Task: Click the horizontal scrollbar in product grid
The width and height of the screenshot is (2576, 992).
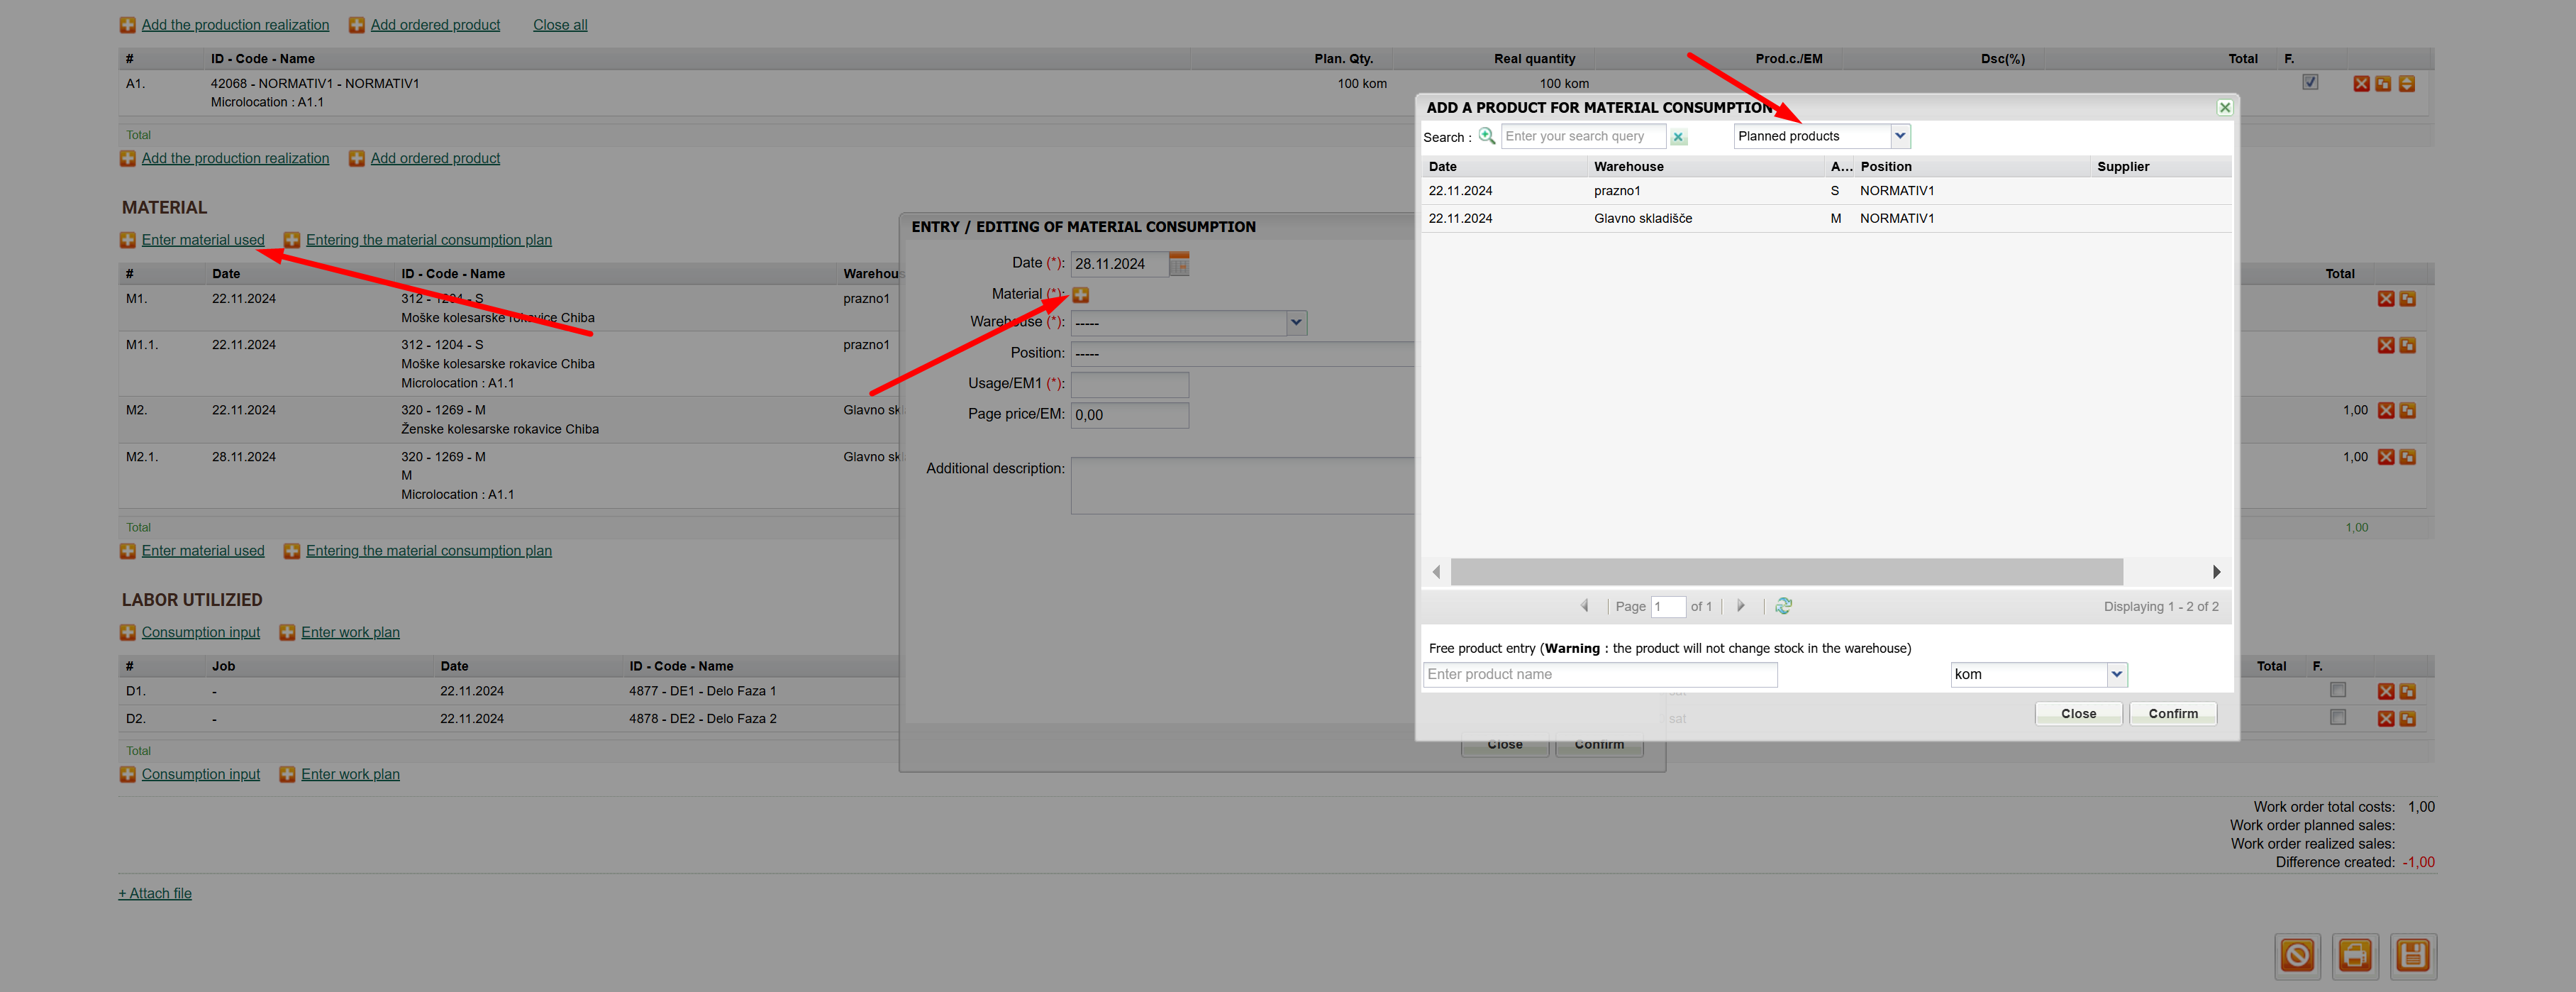Action: pyautogui.click(x=1786, y=572)
